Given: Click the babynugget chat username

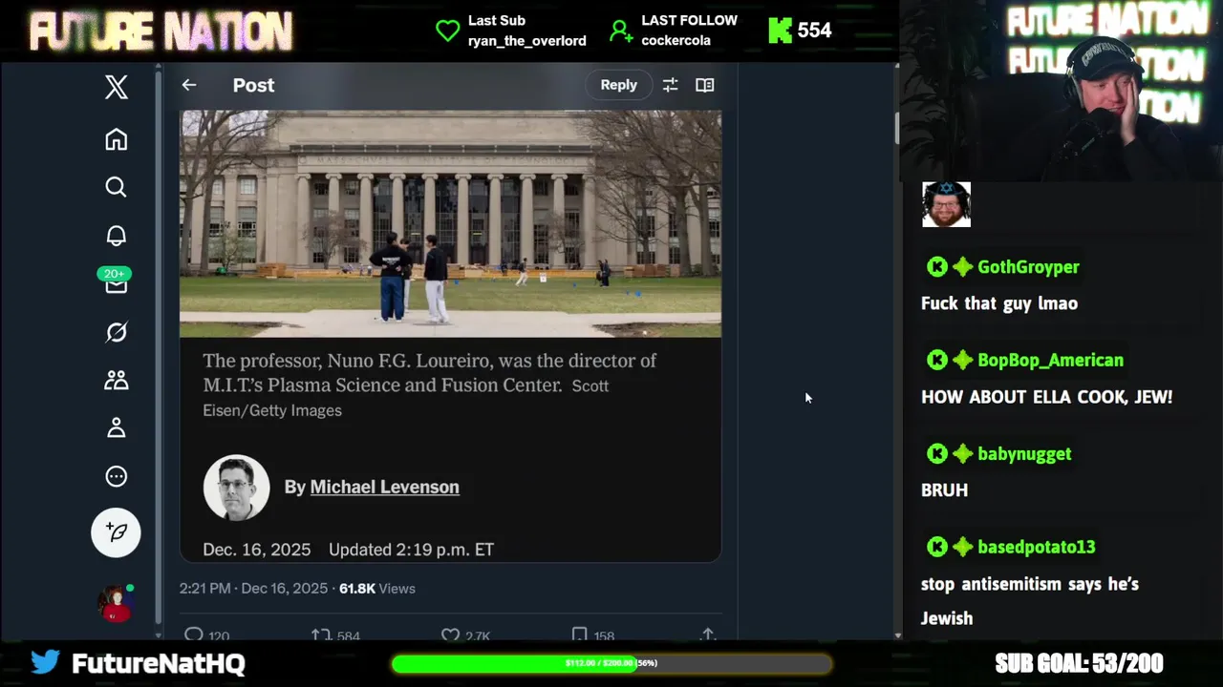Looking at the screenshot, I should coord(1024,454).
